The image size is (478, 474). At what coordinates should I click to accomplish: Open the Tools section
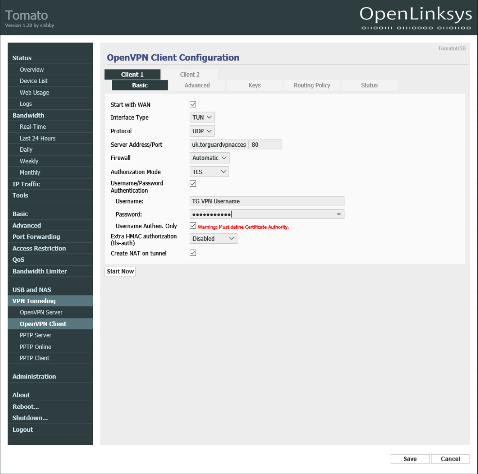pos(50,195)
